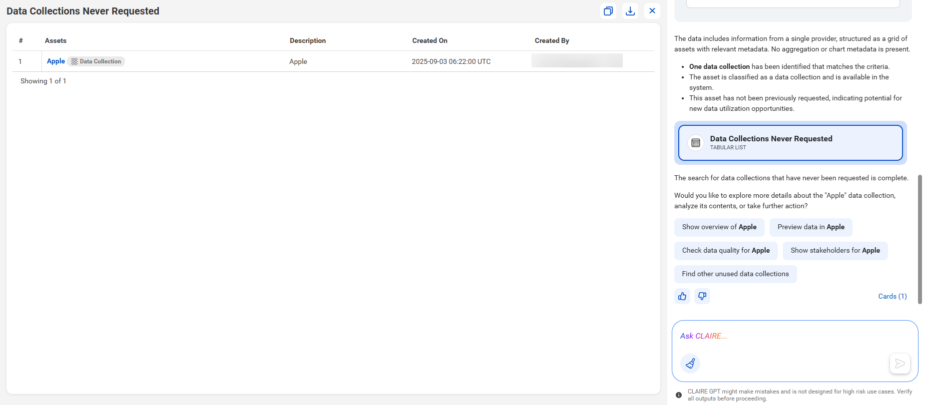This screenshot has width=927, height=405.
Task: Click the Data Collection tag badge
Action: [96, 61]
